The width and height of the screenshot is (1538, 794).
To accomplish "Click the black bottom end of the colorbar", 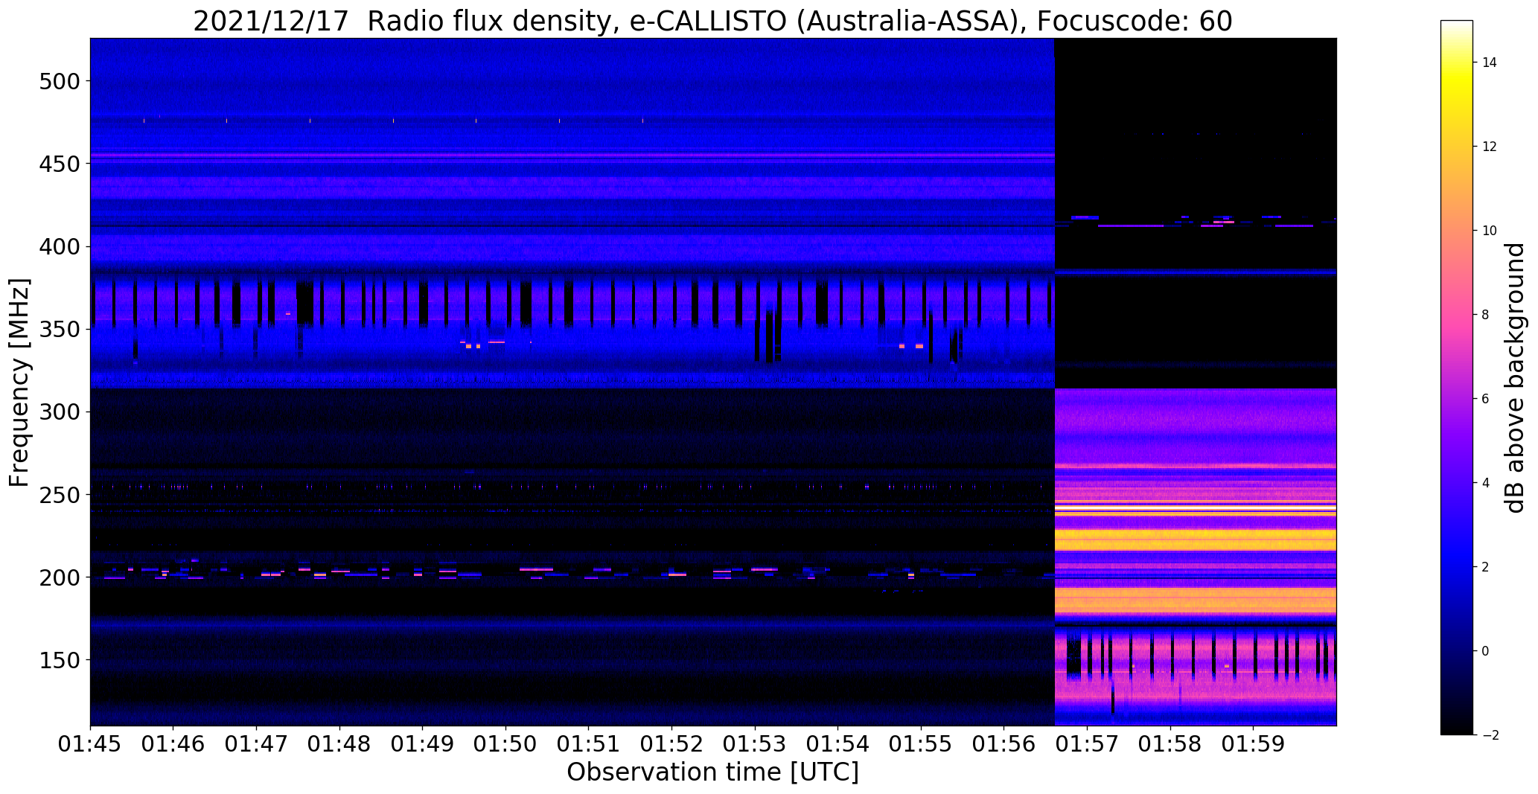I will pos(1457,728).
